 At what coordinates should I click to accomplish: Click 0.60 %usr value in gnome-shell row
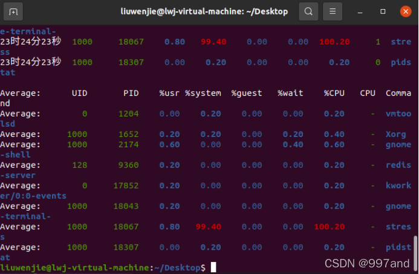click(169, 144)
